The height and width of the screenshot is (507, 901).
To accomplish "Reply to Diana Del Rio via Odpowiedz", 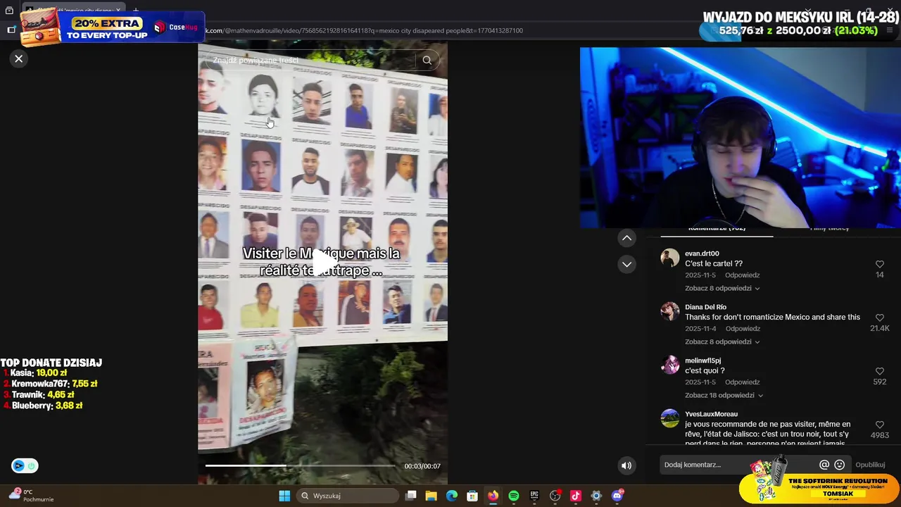I will pyautogui.click(x=743, y=329).
